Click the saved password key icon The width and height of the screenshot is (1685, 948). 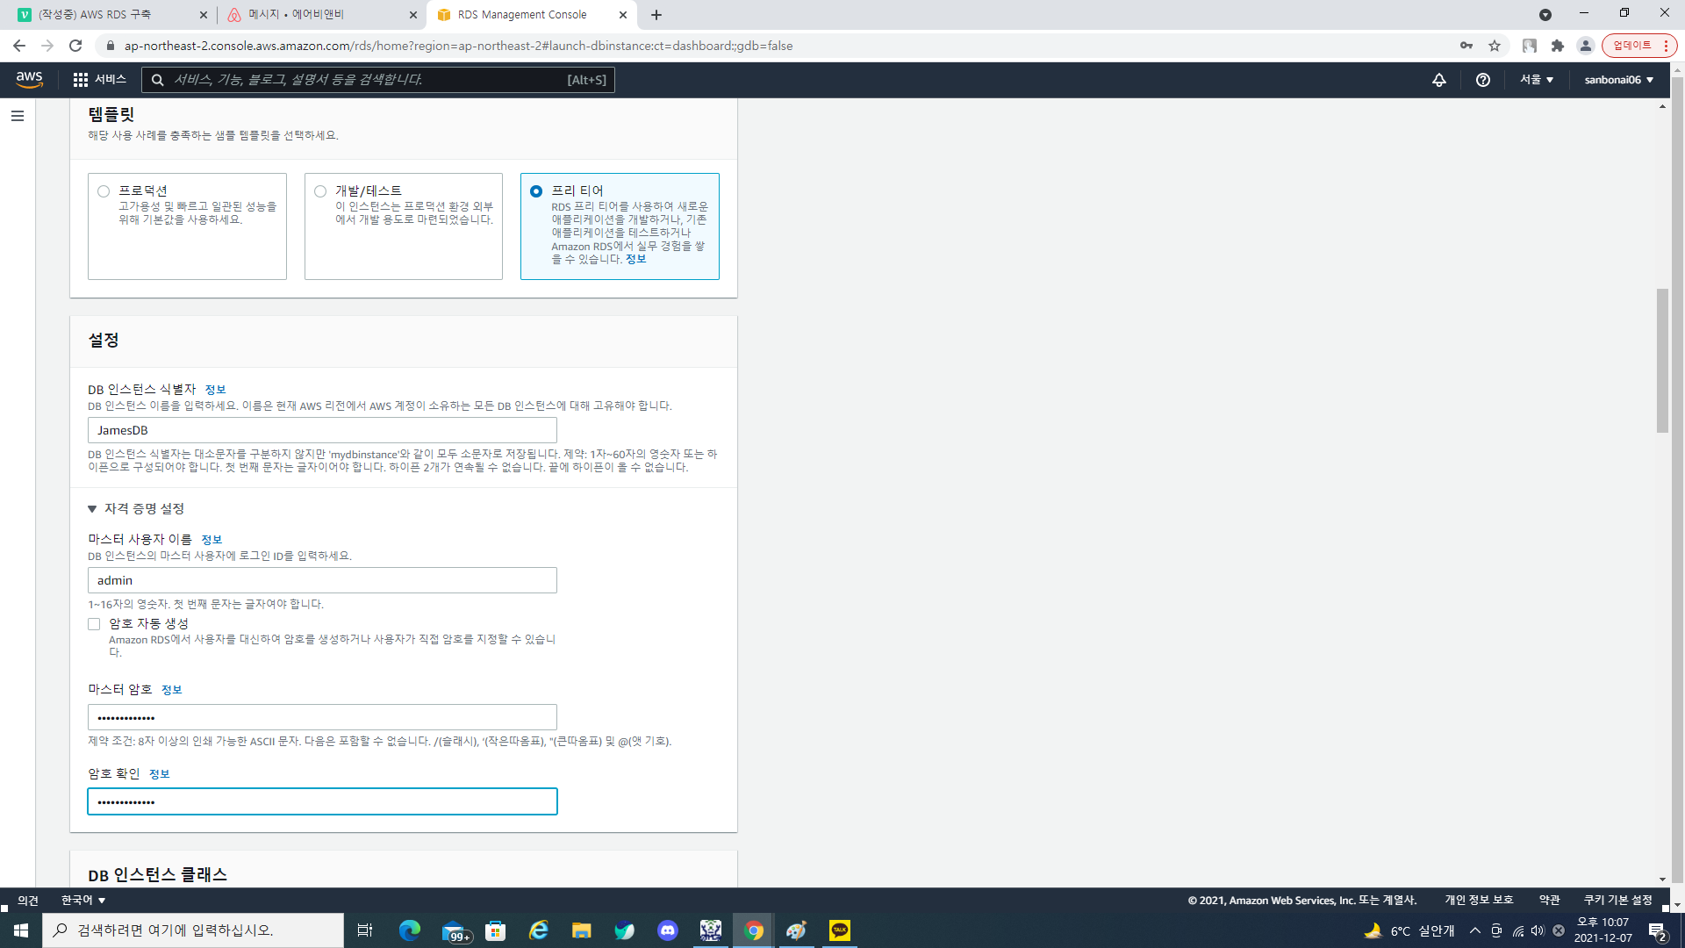(1466, 46)
